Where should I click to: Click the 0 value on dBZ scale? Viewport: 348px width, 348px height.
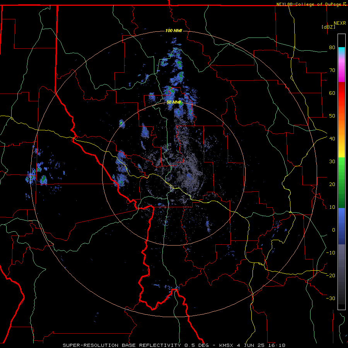click(x=334, y=230)
